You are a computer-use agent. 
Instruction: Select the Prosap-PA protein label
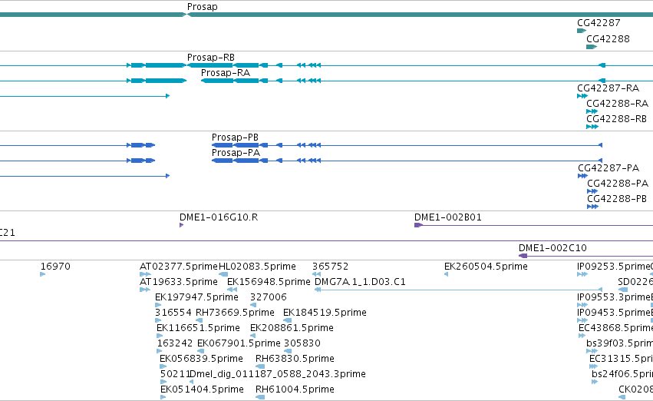coord(236,153)
